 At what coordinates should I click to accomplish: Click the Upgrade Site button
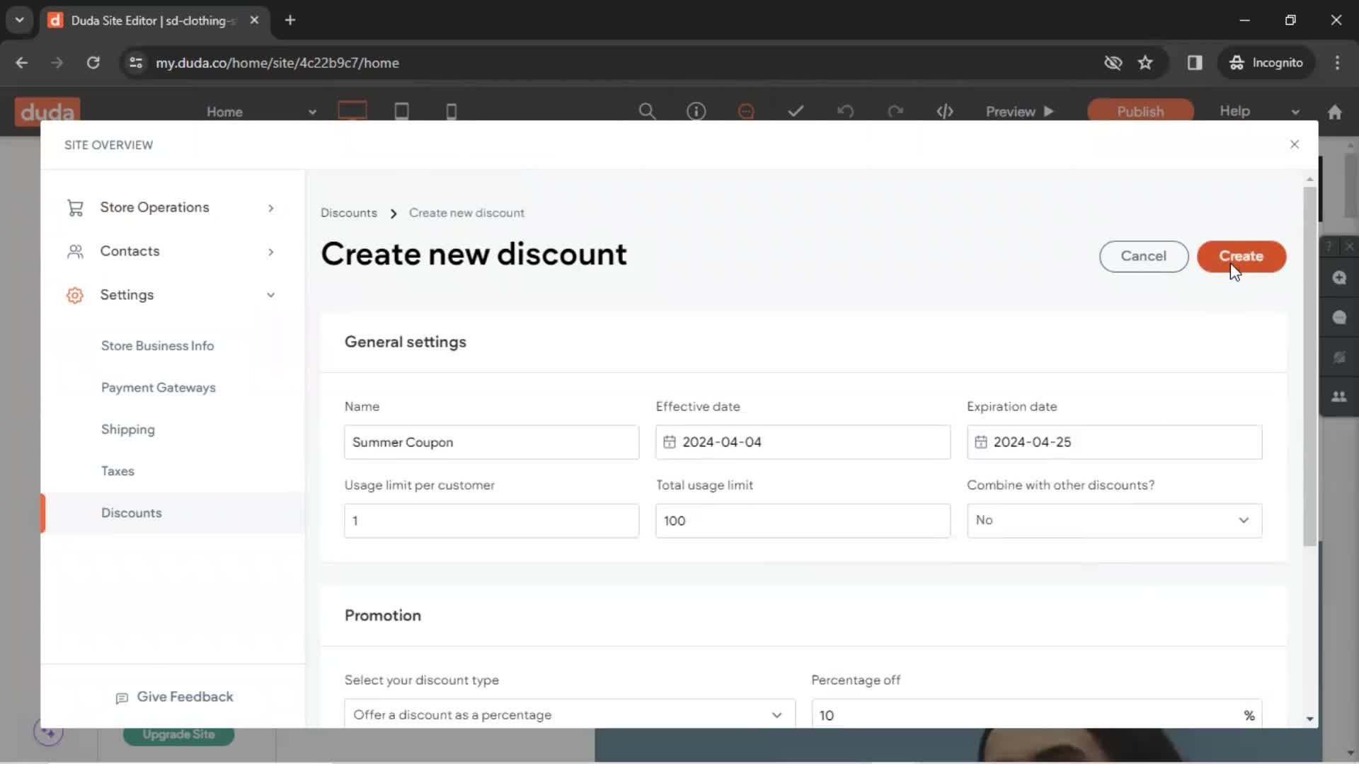178,735
